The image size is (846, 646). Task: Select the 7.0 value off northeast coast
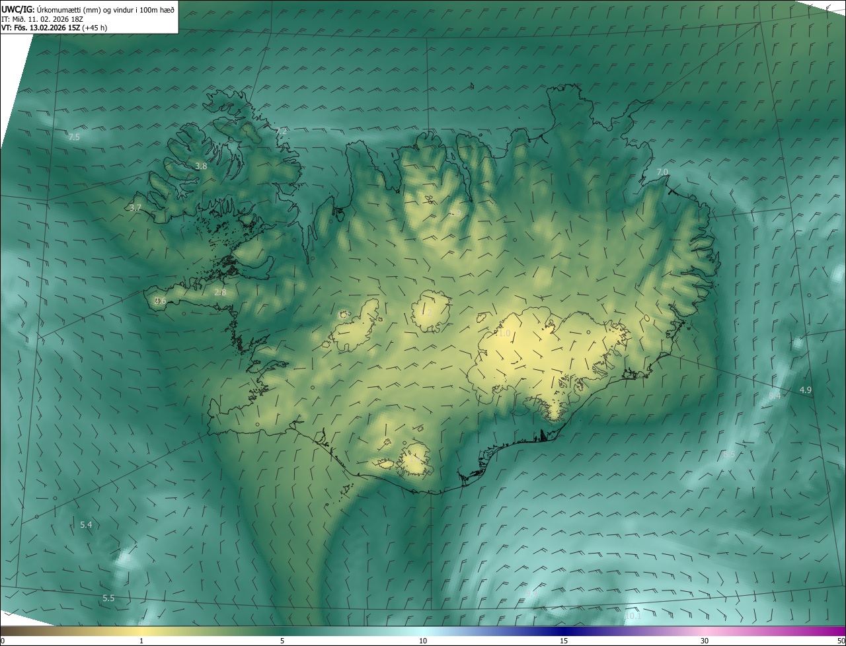[662, 172]
